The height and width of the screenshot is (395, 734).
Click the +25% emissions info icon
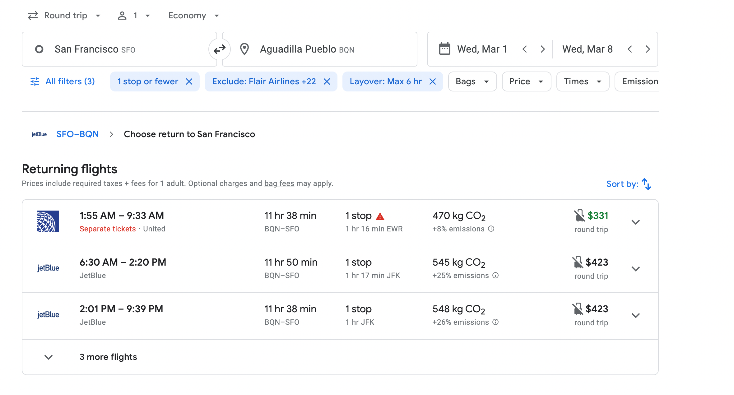coord(495,276)
